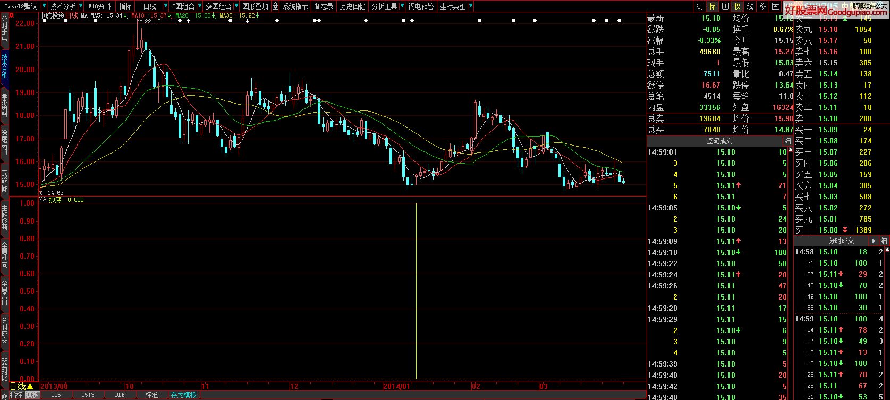Viewport: 890px width, 400px height.
Task: Click the 2014/01 date marker on time axis
Action: coord(397,386)
